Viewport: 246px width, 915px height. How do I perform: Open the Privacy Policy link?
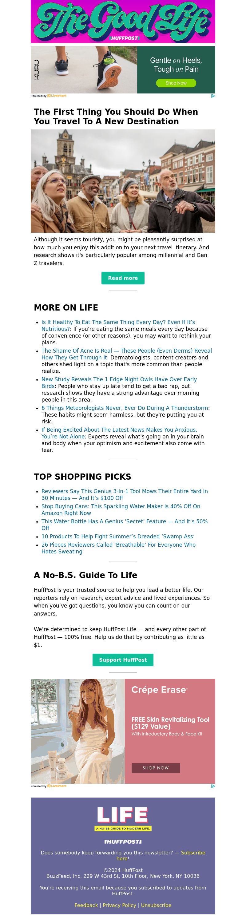pyautogui.click(x=119, y=905)
